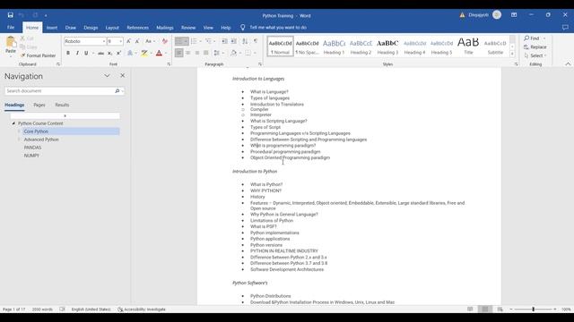574x322 pixels.
Task: Apply the Heading 1 style
Action: (334, 47)
